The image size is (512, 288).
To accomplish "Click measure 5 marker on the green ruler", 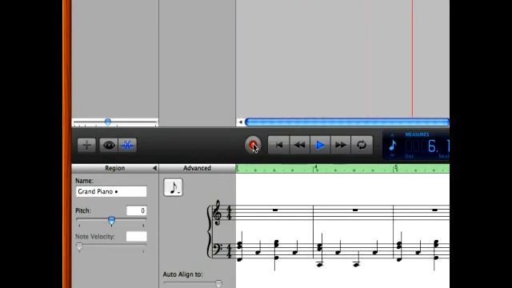I will (396, 167).
